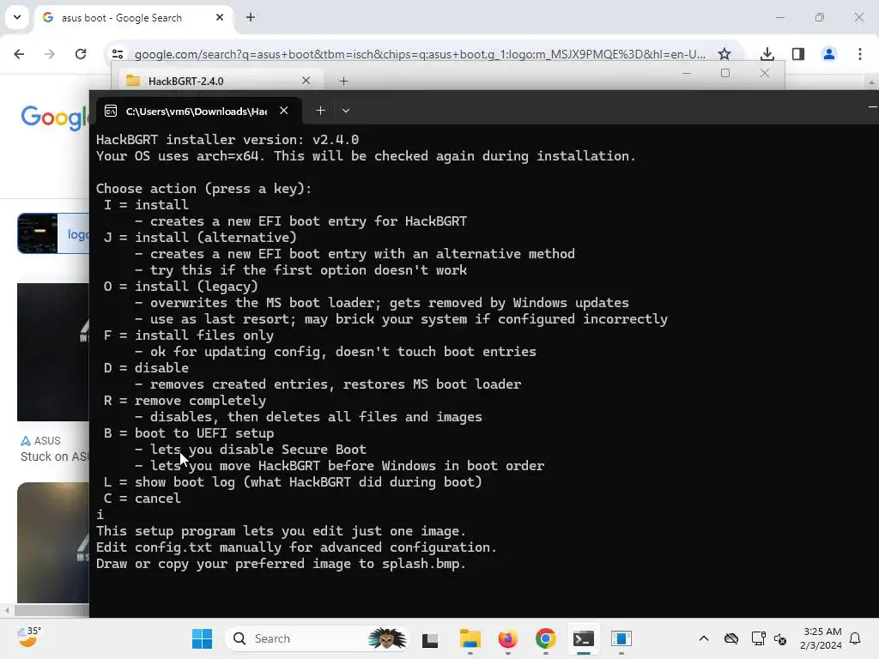Toggle Chrome side panel
The width and height of the screenshot is (879, 659).
(798, 54)
